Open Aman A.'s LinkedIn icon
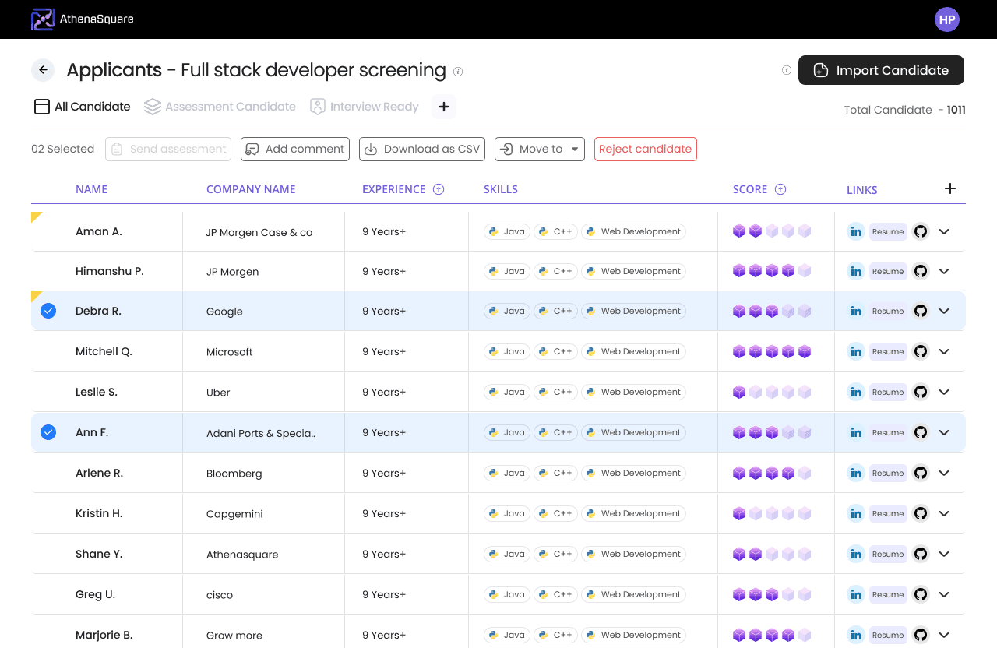The image size is (997, 648). pyautogui.click(x=856, y=231)
